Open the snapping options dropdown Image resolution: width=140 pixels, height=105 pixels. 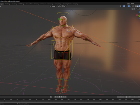pos(65,6)
